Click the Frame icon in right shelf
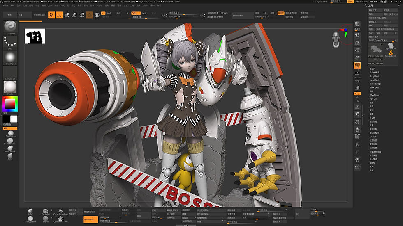Screen dimensions: 403x226 (x=357, y=107)
